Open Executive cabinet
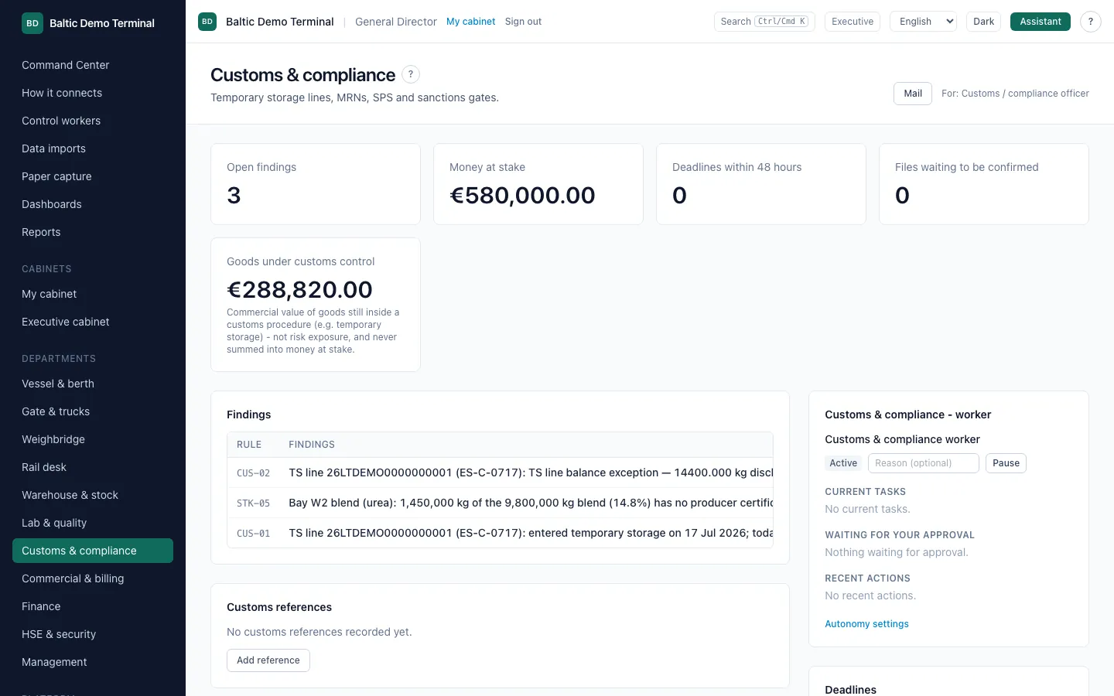The image size is (1114, 696). pyautogui.click(x=93, y=322)
